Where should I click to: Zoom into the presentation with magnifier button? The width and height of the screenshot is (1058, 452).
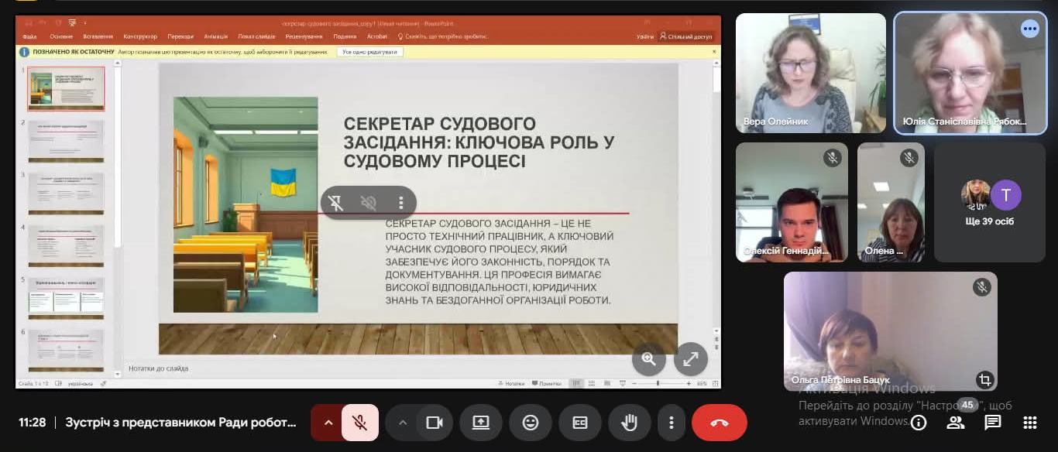coord(649,359)
